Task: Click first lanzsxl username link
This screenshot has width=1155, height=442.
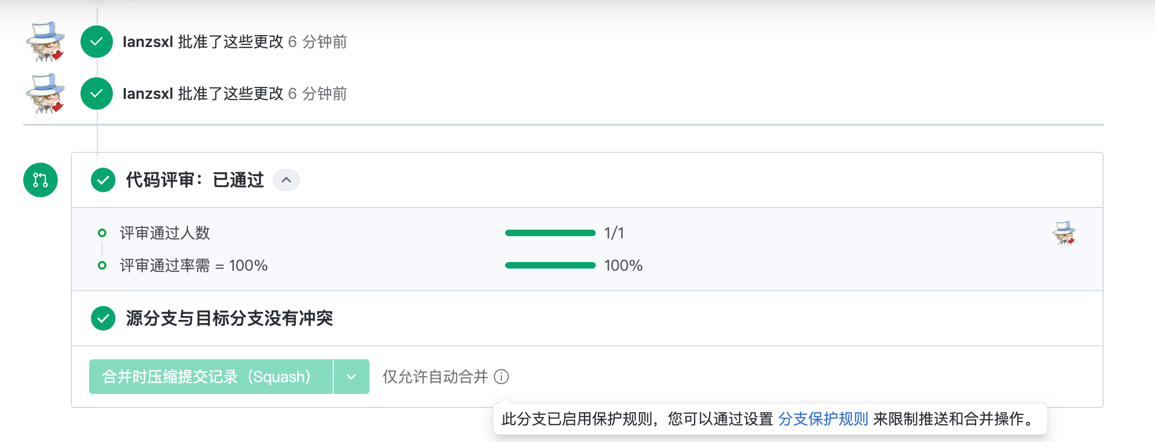Action: coord(148,42)
